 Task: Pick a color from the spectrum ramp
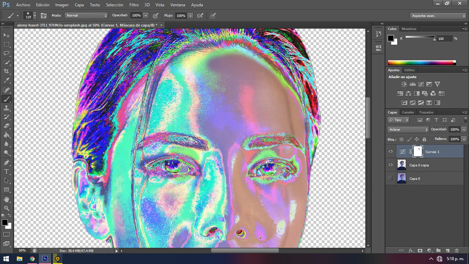(422, 63)
